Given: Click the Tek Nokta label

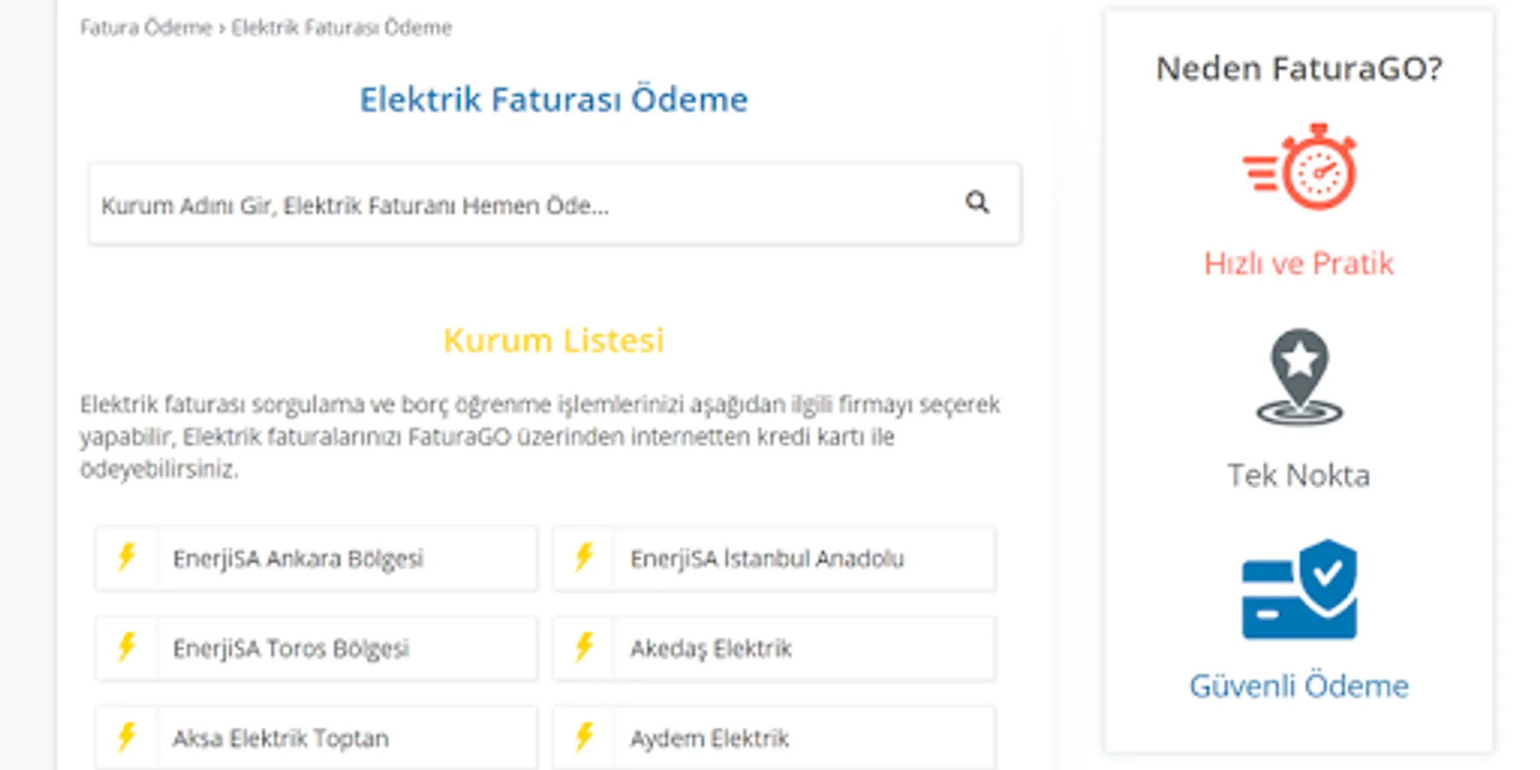Looking at the screenshot, I should pos(1299,475).
